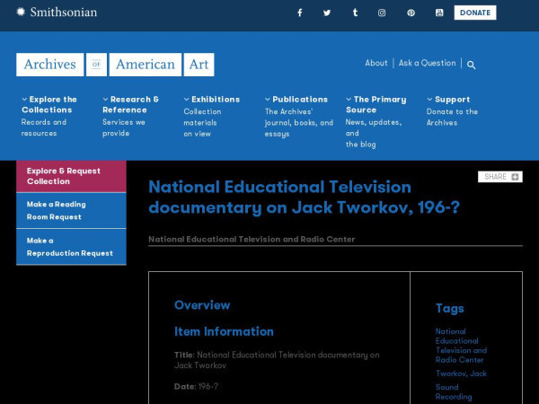Viewport: 539px width, 404px height.
Task: Click Make a Reproduction Request
Action: point(71,247)
